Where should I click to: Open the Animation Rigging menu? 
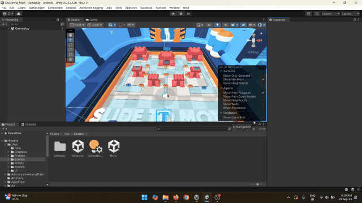pyautogui.click(x=91, y=8)
